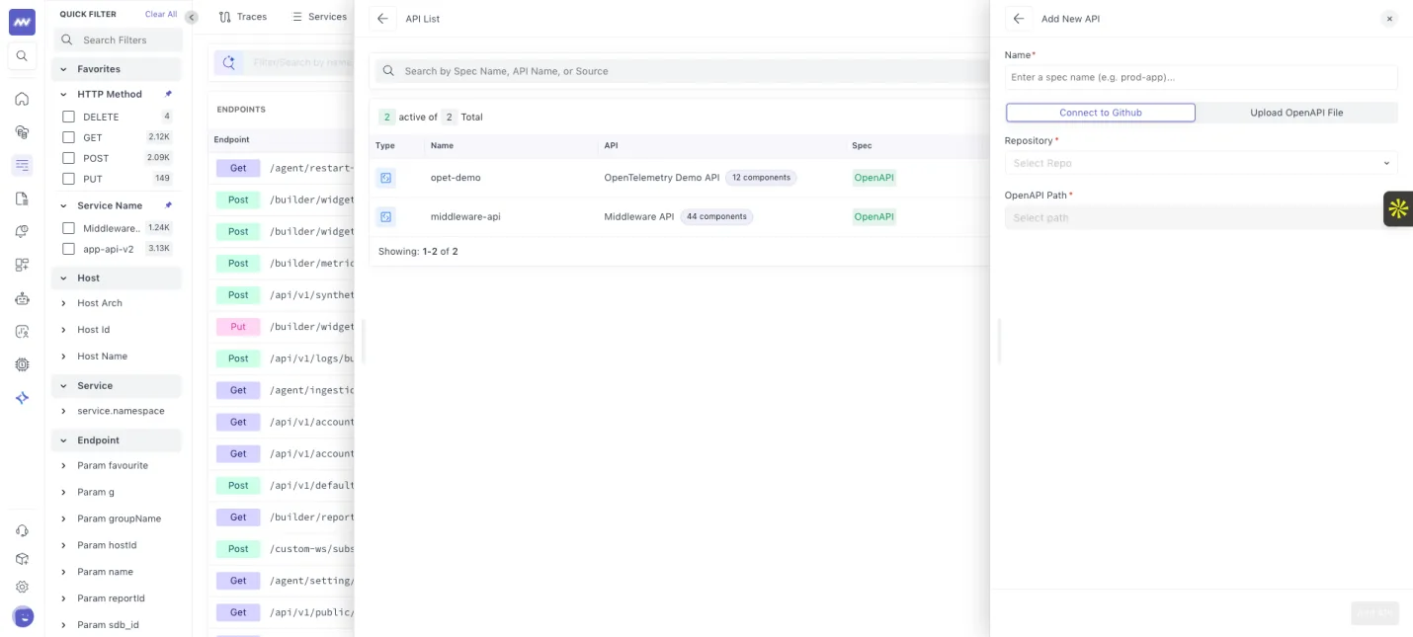Image resolution: width=1413 pixels, height=637 pixels.
Task: Open the search icon in left sidebar
Action: pos(22,55)
